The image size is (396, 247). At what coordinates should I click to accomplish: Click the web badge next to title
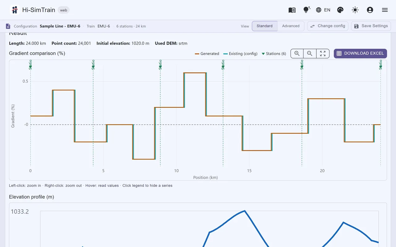pos(63,10)
